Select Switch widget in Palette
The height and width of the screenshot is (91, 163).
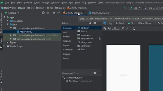click(82, 50)
